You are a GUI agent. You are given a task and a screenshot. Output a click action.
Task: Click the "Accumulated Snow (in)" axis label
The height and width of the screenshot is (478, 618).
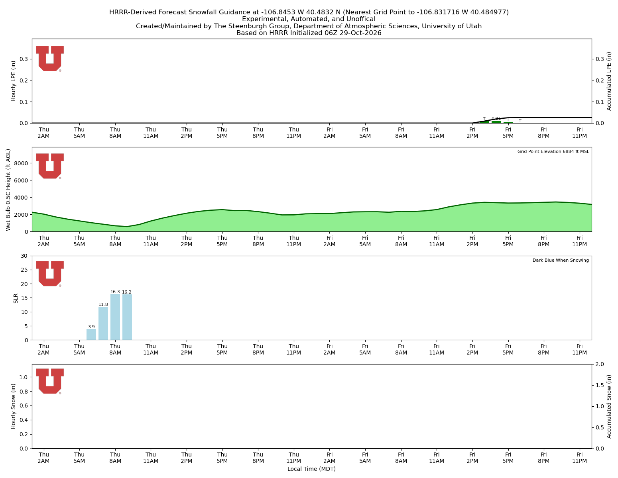(609, 406)
